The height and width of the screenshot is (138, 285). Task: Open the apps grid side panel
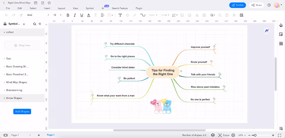(281, 43)
